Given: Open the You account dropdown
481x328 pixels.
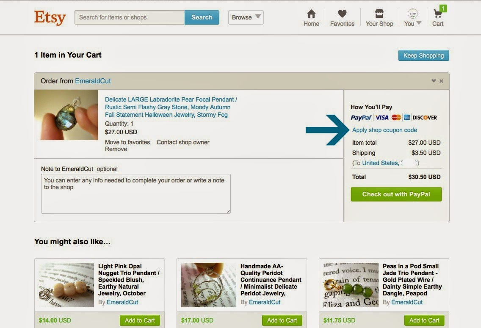Looking at the screenshot, I should click(x=412, y=18).
